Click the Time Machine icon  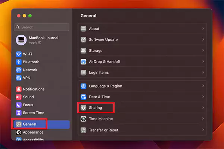click(83, 119)
